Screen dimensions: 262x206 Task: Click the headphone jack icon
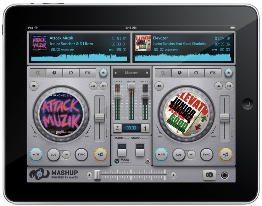(x=224, y=175)
